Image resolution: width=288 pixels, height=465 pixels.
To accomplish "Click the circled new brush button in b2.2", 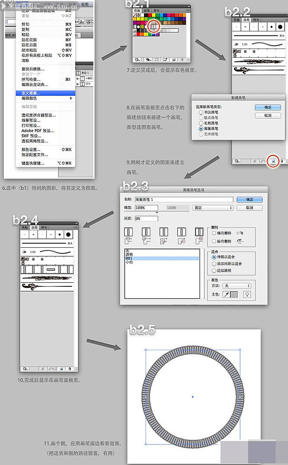I will pyautogui.click(x=273, y=160).
